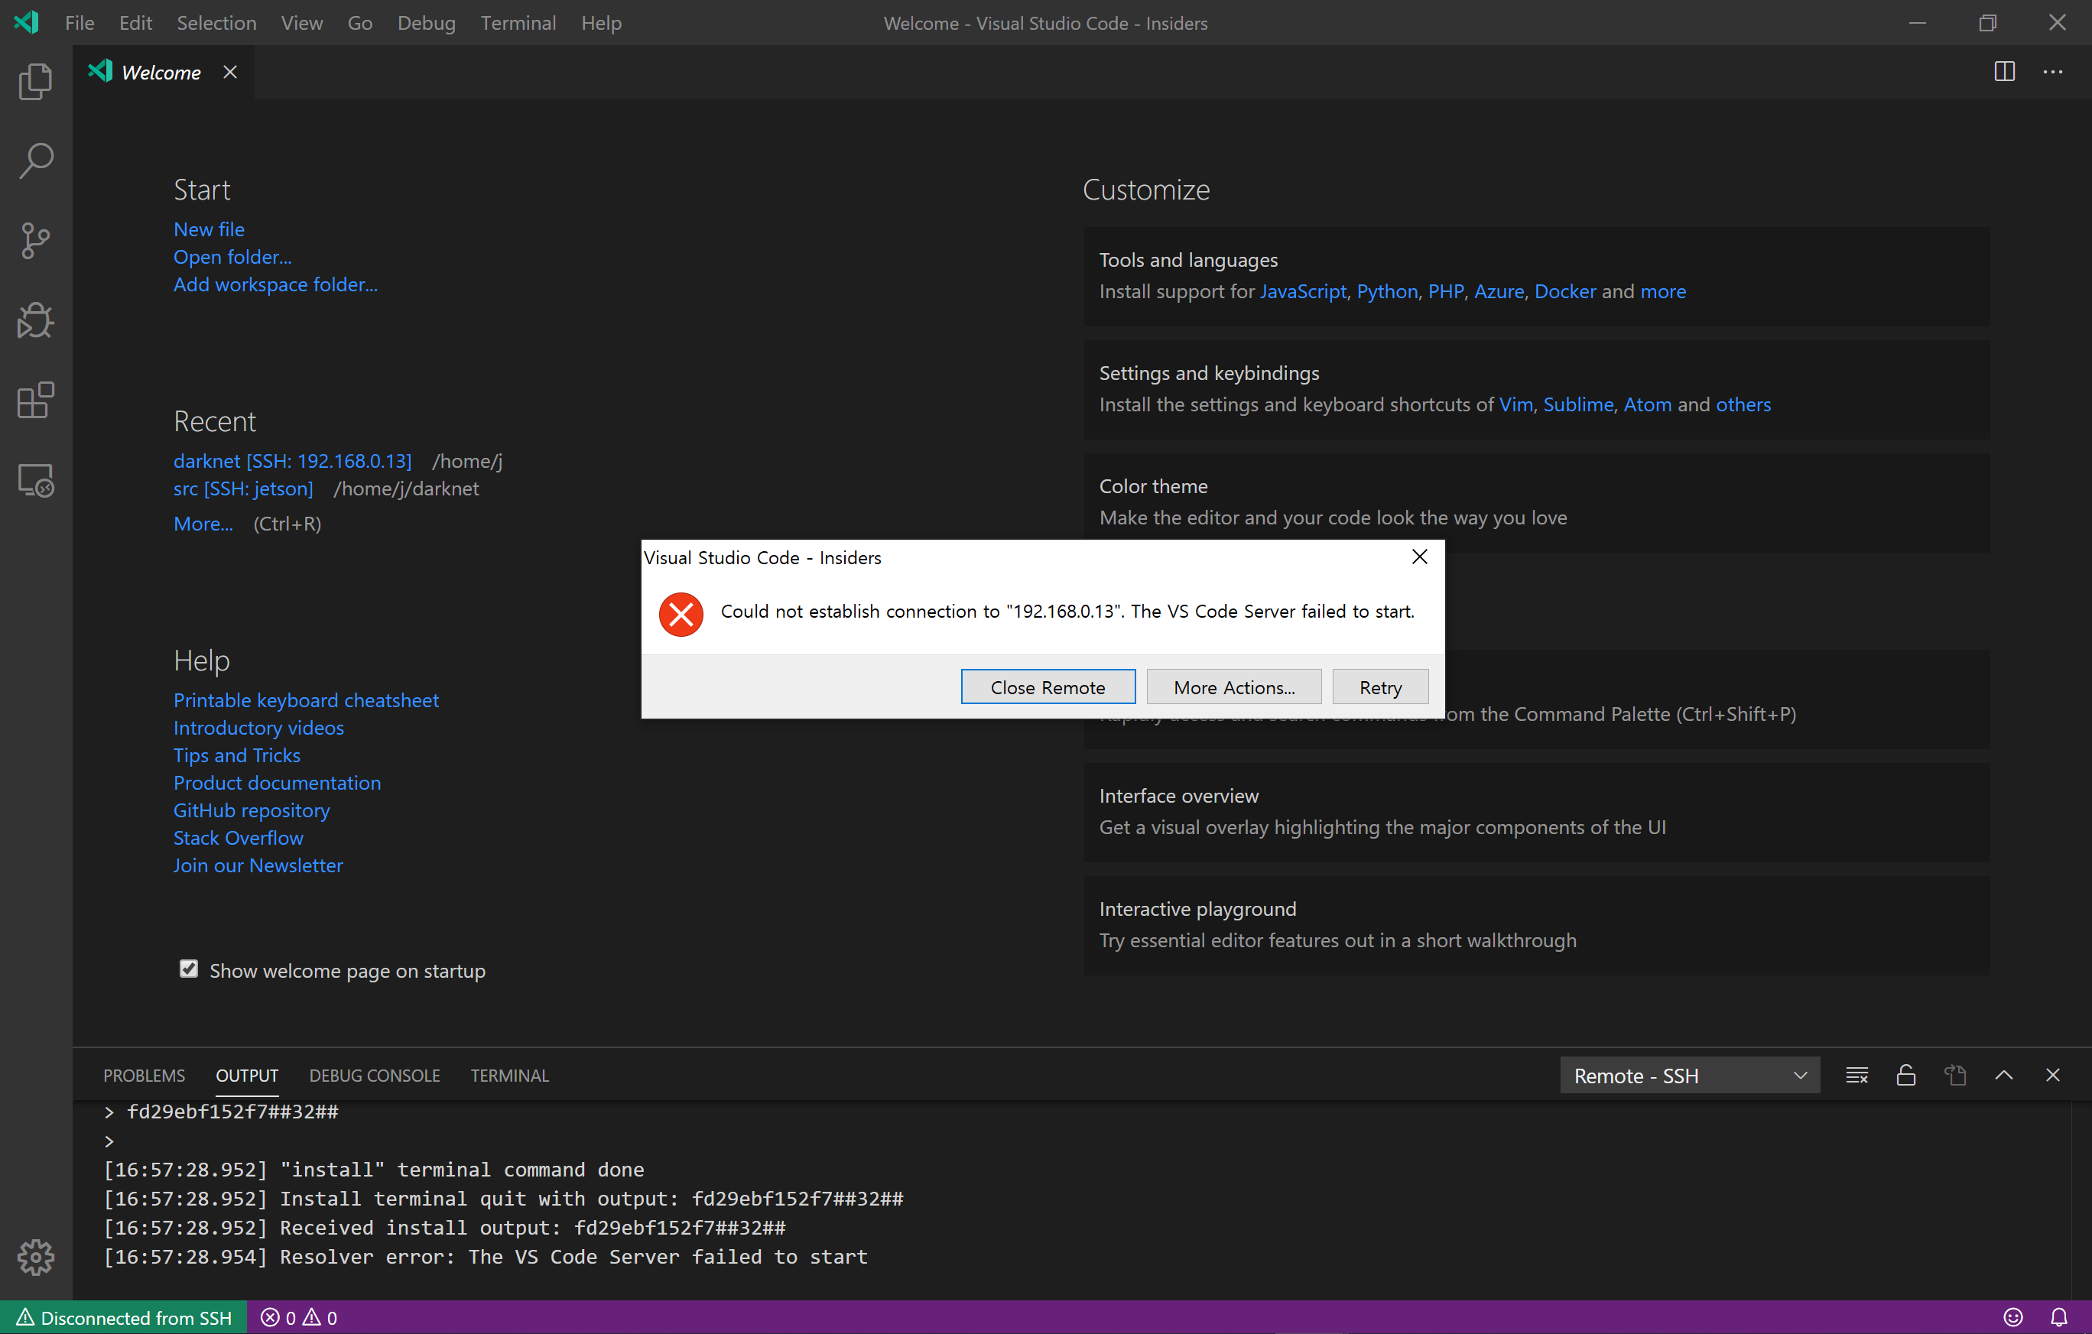Click Disconnected from SSH status bar indicator
The height and width of the screenshot is (1334, 2092).
click(x=123, y=1317)
